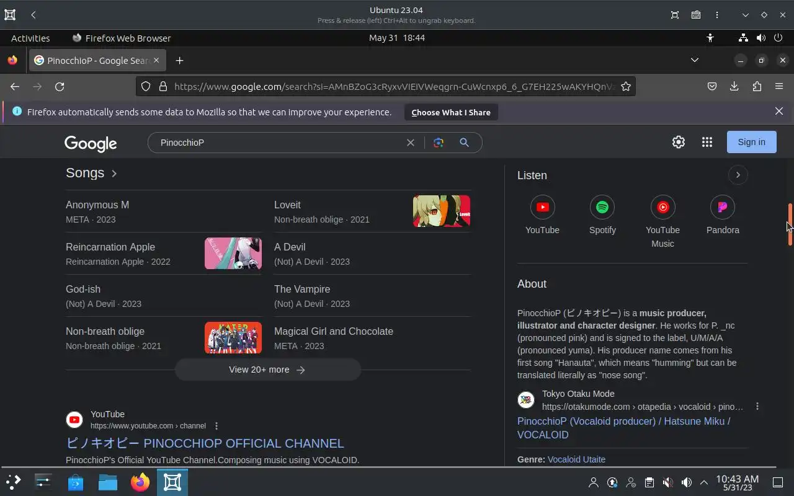Launch Firefox from the taskbar
Viewport: 794px width, 496px height.
[x=140, y=482]
